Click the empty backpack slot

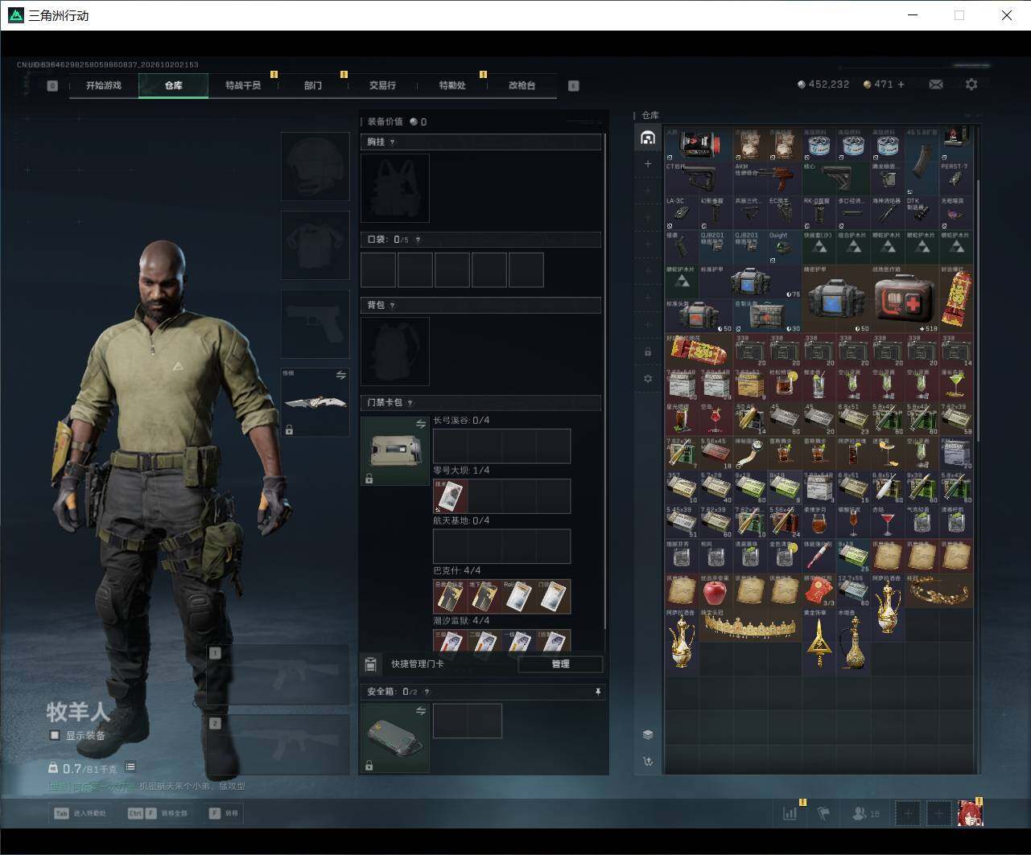pos(395,351)
